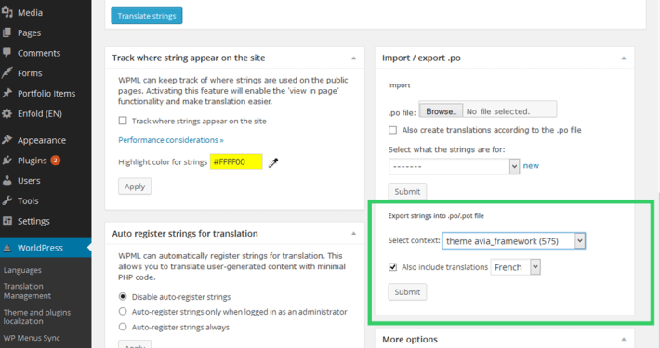Open Appearance in the admin menu
Viewport: 660px width, 348px height.
pos(42,140)
